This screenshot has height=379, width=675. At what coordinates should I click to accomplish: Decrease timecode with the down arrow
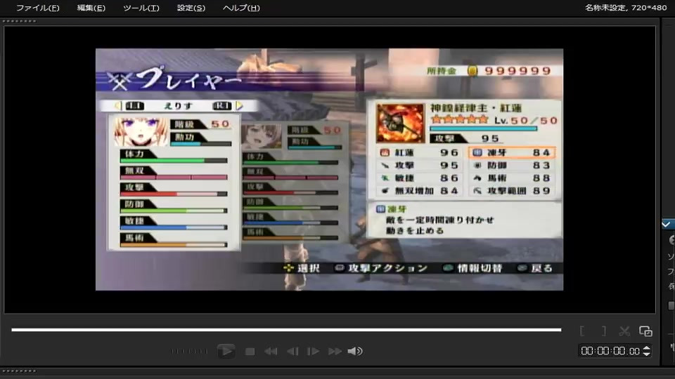(646, 354)
